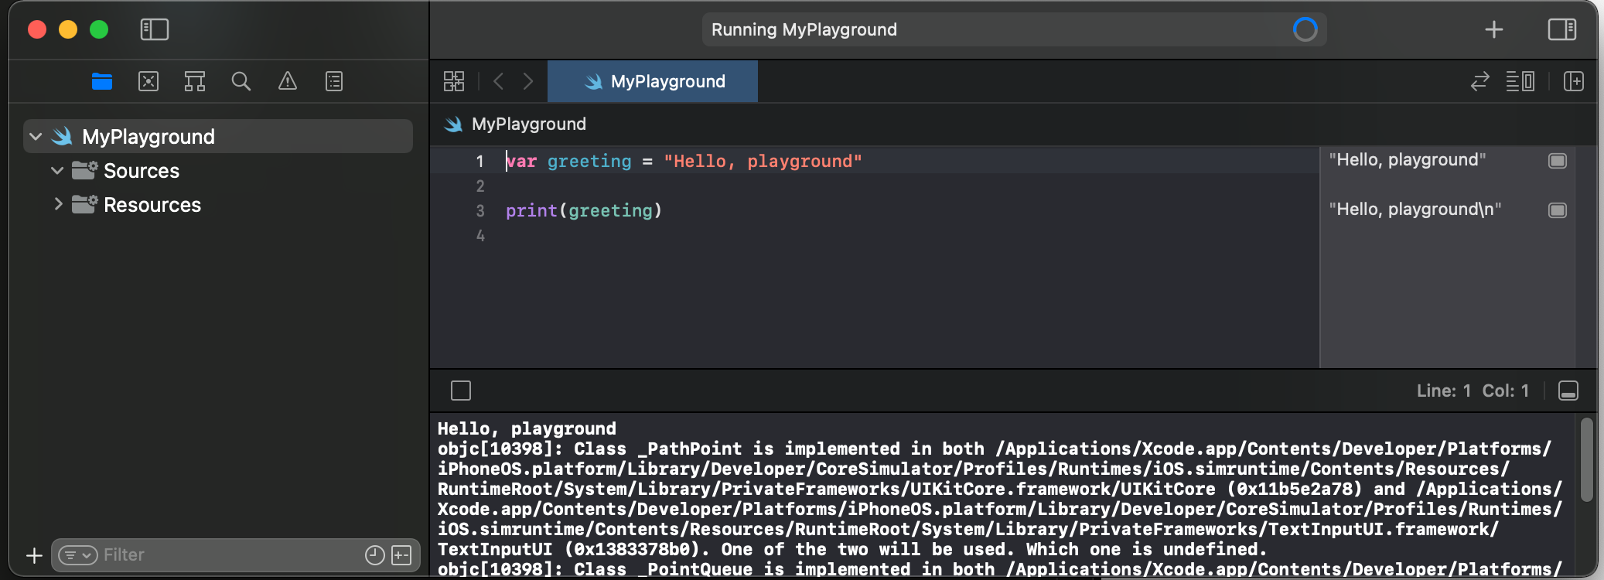Open the Report navigator

click(x=334, y=81)
